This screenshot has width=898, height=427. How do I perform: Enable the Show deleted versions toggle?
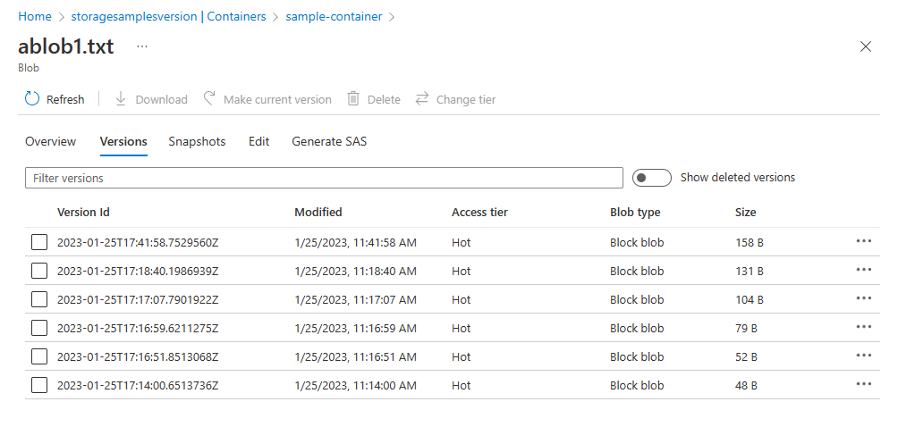pos(651,178)
